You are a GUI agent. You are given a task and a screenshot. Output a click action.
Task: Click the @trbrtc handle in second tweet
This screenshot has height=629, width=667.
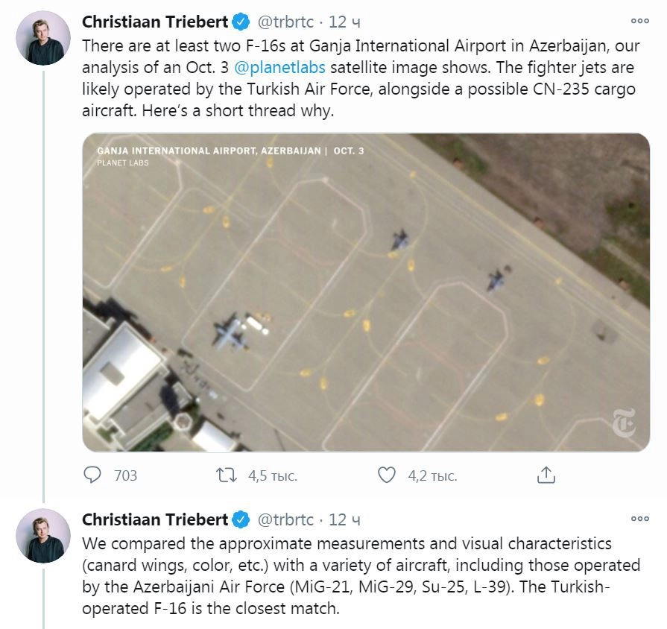coord(285,519)
